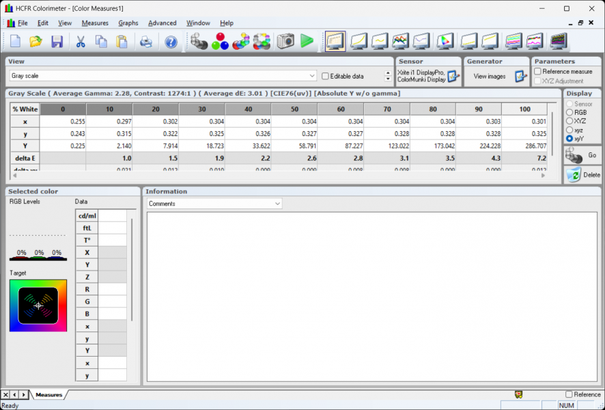605x410 pixels.
Task: Click the camera icon in toolbar
Action: (x=285, y=42)
